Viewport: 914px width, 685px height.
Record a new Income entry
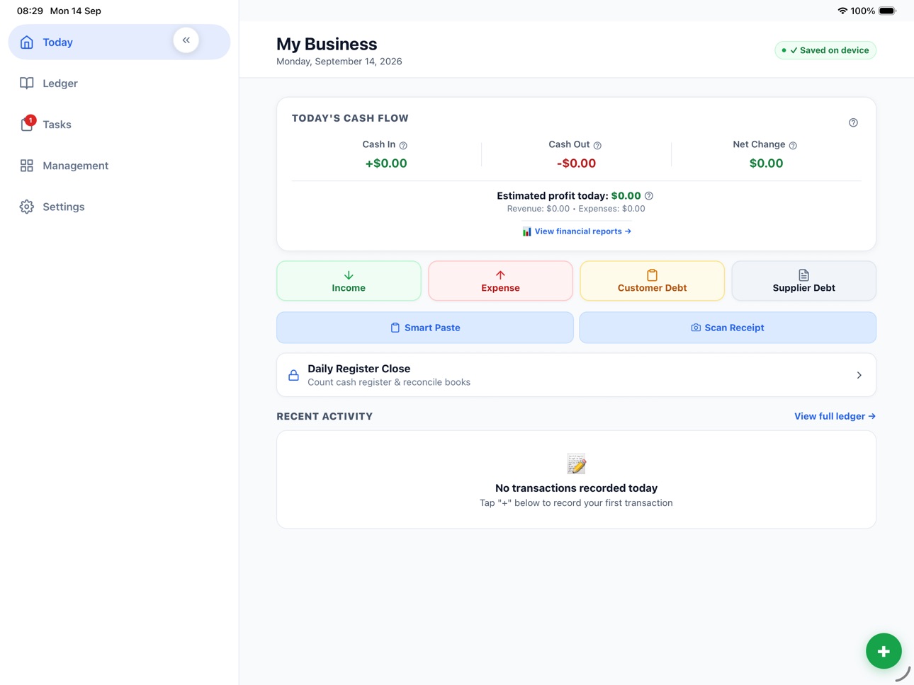click(349, 281)
